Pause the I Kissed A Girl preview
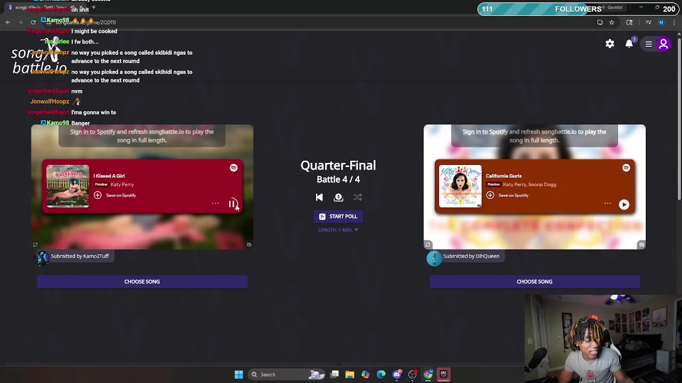The image size is (682, 383). click(x=233, y=204)
